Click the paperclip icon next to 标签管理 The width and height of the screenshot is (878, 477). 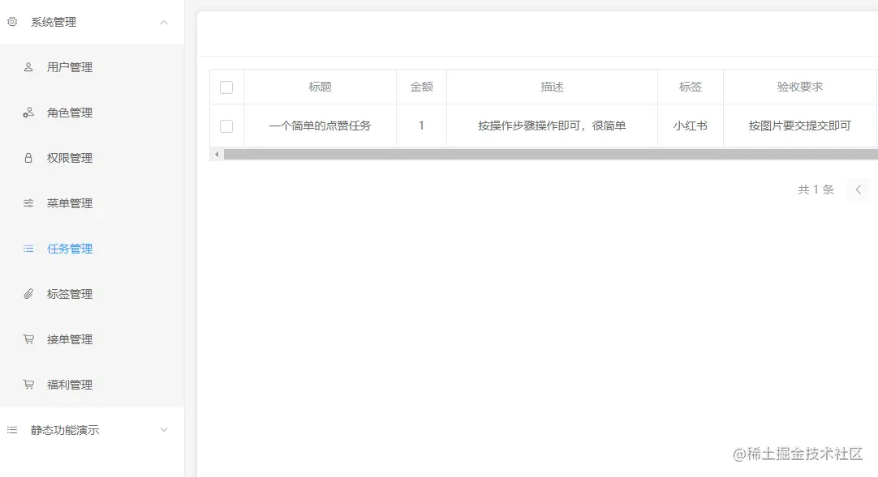(x=28, y=294)
